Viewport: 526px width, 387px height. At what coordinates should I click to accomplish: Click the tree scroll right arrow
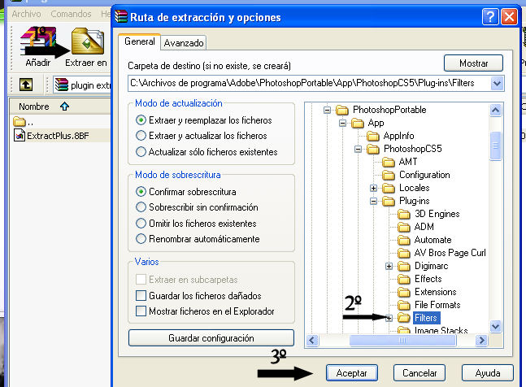(x=481, y=340)
